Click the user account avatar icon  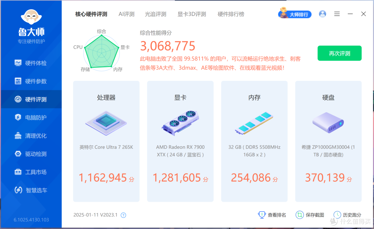322,14
